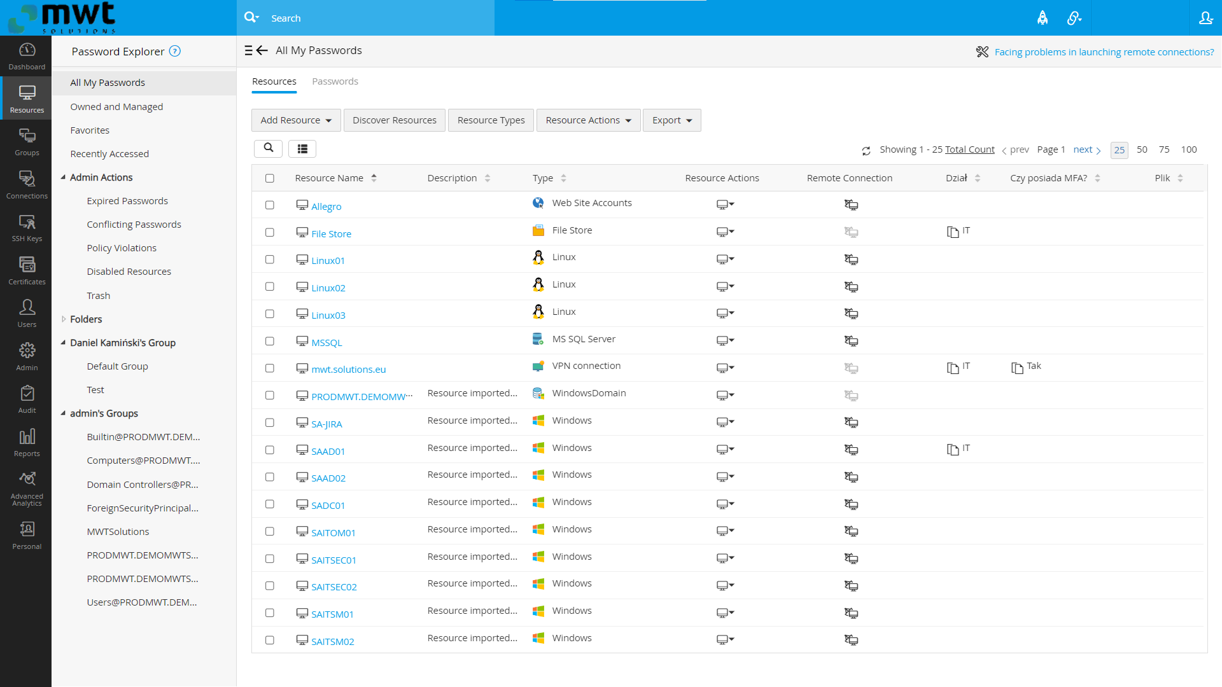The width and height of the screenshot is (1222, 687).
Task: Open the Dashboard section in the sidebar
Action: (26, 56)
